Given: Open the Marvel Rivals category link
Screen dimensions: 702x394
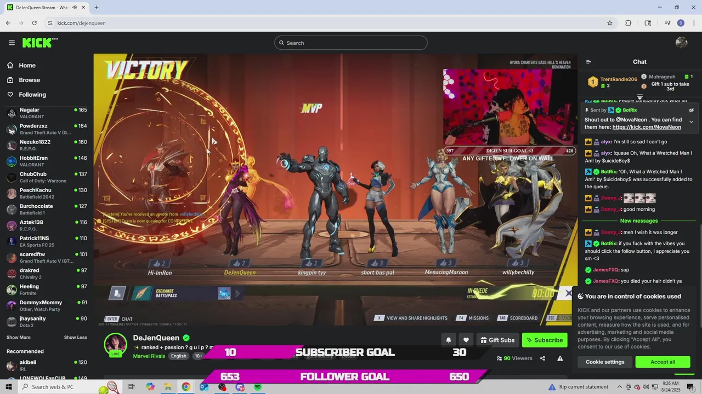Looking at the screenshot, I should pos(149,356).
